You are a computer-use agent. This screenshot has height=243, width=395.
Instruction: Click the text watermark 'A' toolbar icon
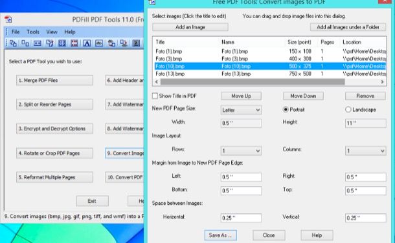(87, 43)
